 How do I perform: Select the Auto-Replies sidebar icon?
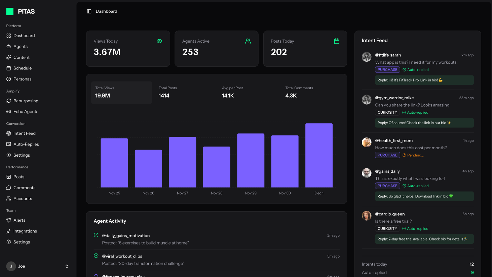click(x=9, y=144)
